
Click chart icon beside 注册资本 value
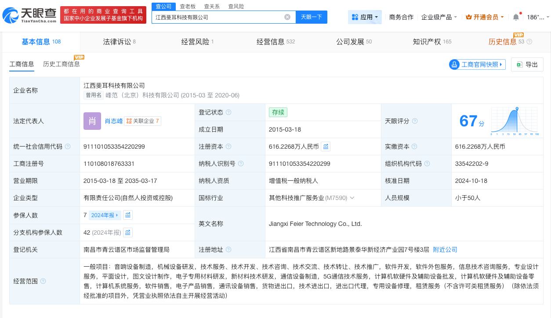(x=326, y=146)
